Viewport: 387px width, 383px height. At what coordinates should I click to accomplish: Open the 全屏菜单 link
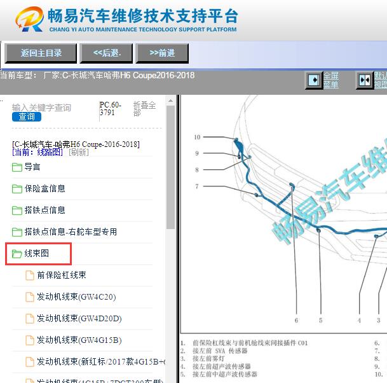(x=331, y=80)
